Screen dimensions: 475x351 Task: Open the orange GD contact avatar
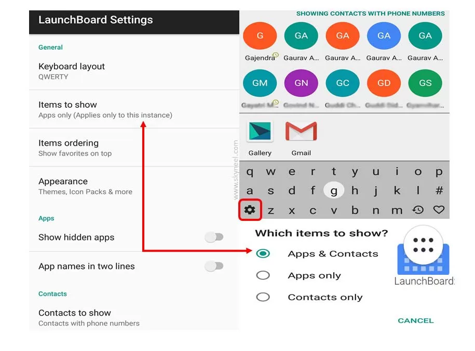pyautogui.click(x=384, y=83)
